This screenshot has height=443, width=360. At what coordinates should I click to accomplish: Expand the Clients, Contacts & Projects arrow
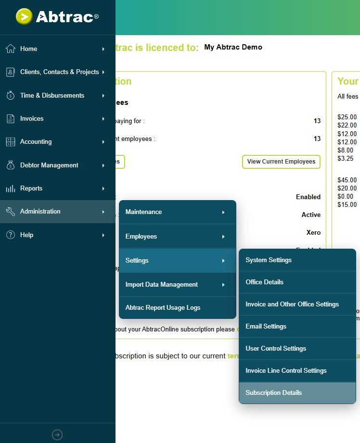tap(103, 72)
